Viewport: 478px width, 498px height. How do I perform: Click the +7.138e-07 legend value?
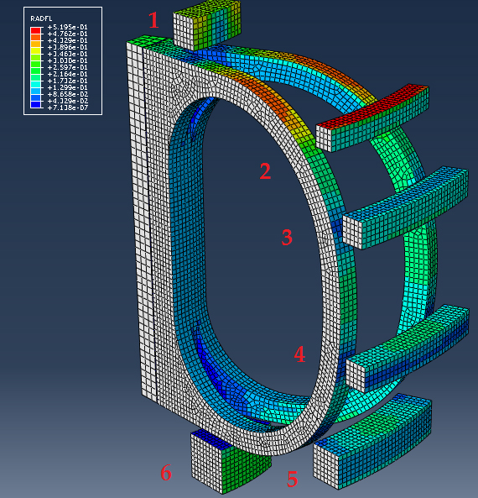pyautogui.click(x=68, y=108)
